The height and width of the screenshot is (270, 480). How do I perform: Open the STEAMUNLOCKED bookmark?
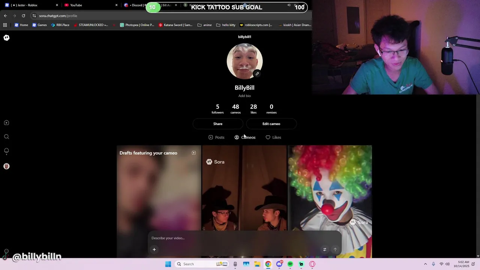pyautogui.click(x=91, y=25)
